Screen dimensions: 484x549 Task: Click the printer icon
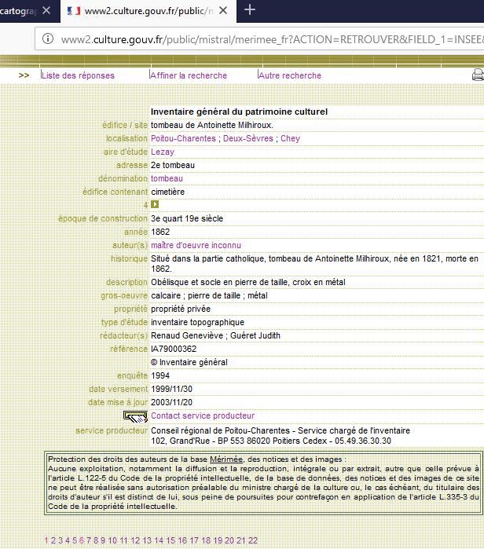pyautogui.click(x=478, y=75)
